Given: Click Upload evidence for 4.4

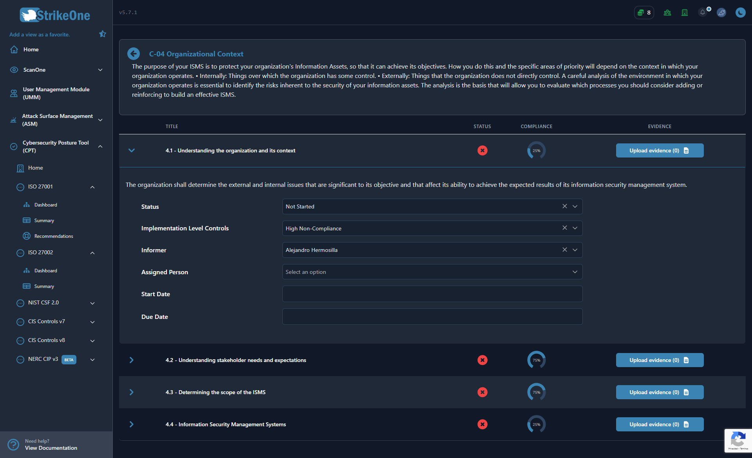Looking at the screenshot, I should tap(660, 424).
